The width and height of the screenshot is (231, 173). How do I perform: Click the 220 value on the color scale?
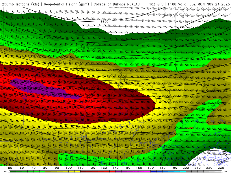[209, 168]
